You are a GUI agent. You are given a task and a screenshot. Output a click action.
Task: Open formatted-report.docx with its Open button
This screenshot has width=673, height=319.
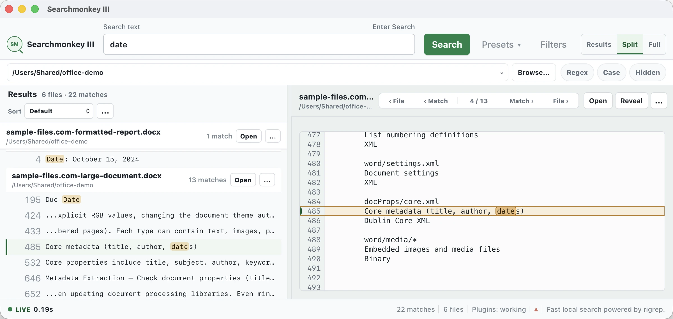coord(248,136)
